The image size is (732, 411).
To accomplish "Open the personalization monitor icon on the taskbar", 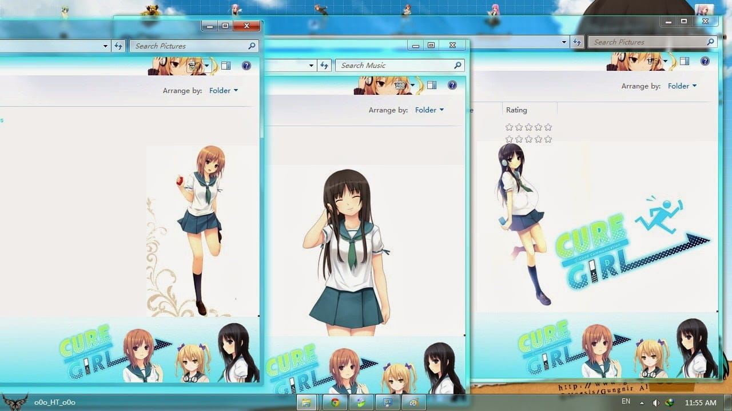I will click(388, 402).
